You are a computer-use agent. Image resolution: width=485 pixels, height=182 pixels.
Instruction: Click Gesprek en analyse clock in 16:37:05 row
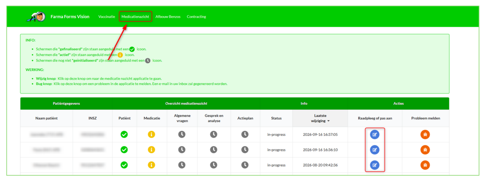[214, 135]
